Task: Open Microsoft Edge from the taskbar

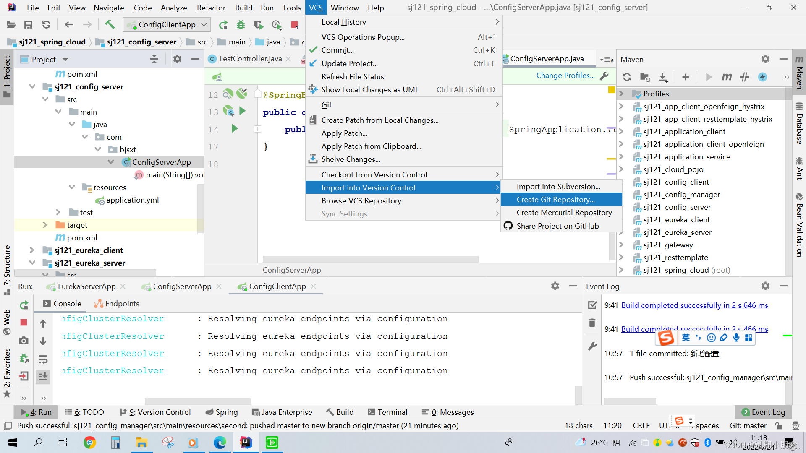Action: (x=220, y=442)
